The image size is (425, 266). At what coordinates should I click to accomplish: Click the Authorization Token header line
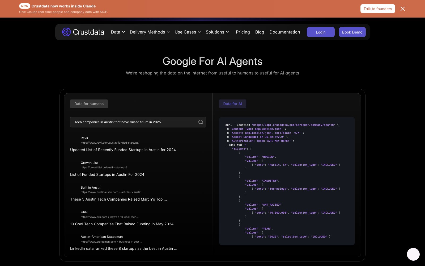260,141
